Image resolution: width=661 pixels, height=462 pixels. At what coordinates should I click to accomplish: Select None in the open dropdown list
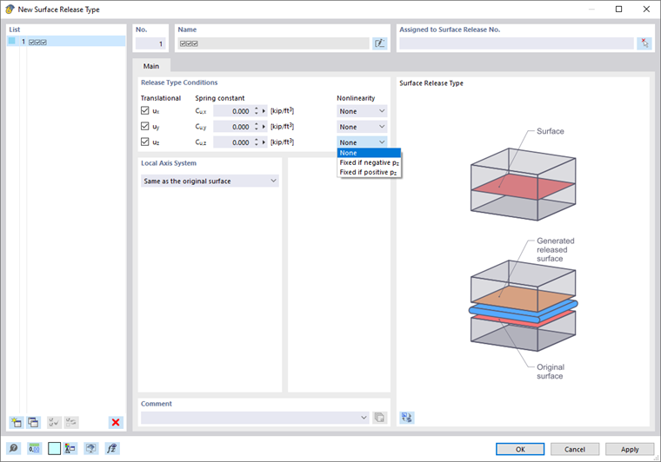tap(369, 153)
